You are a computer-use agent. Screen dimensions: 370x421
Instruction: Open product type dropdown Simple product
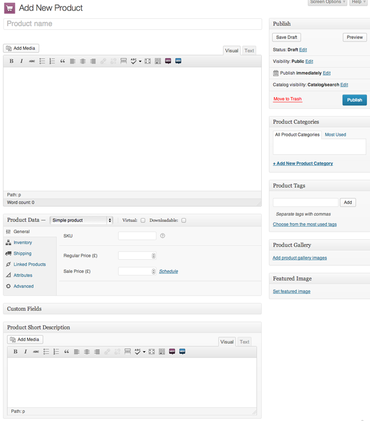point(82,220)
